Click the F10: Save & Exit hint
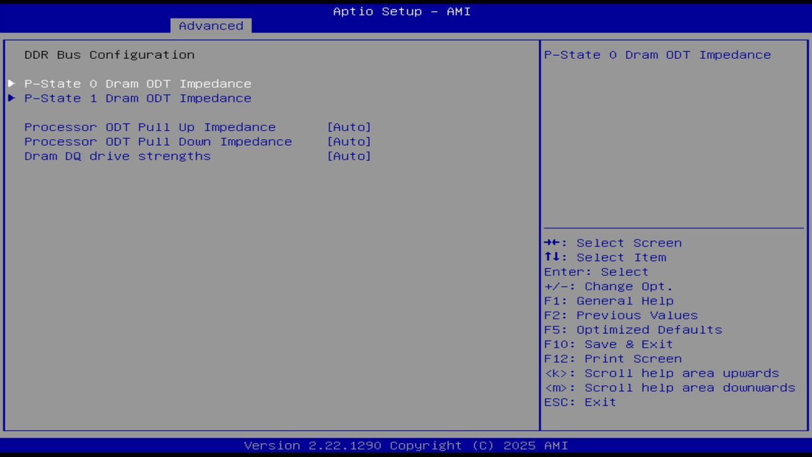 (x=608, y=345)
